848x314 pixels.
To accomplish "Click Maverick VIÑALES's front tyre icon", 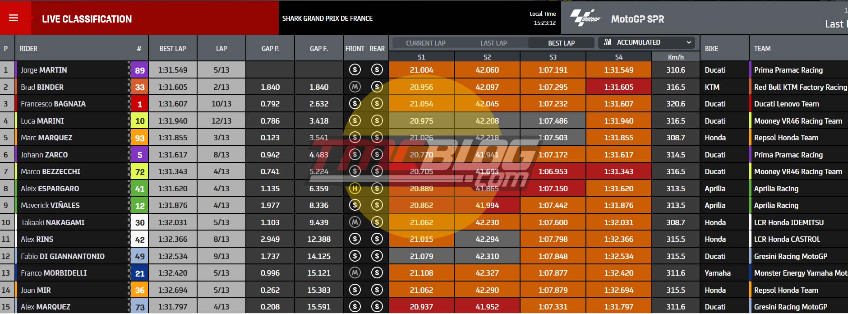I will pyautogui.click(x=355, y=205).
